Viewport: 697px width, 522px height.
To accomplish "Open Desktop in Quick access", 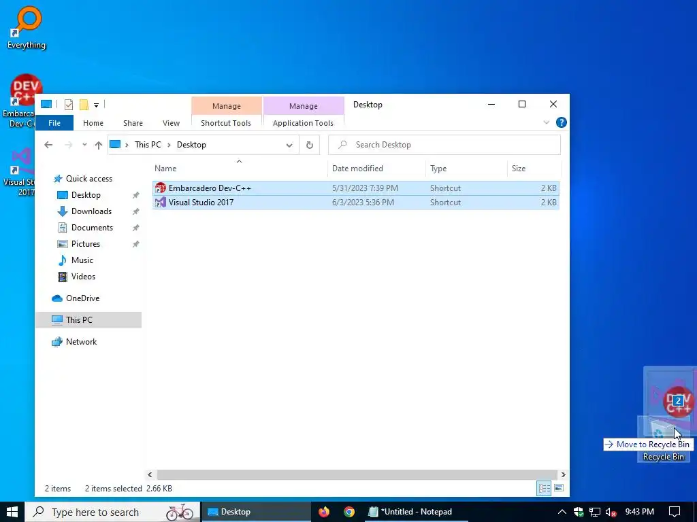I will point(86,195).
